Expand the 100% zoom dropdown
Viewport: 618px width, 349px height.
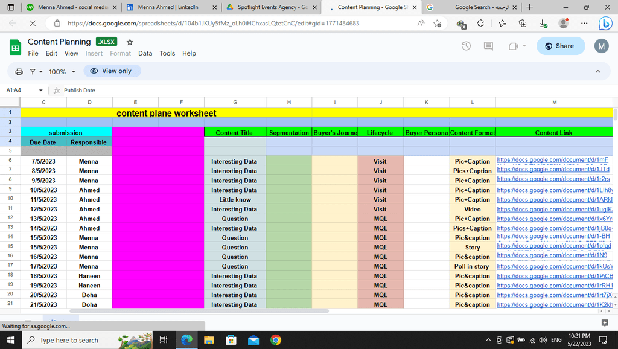[62, 71]
